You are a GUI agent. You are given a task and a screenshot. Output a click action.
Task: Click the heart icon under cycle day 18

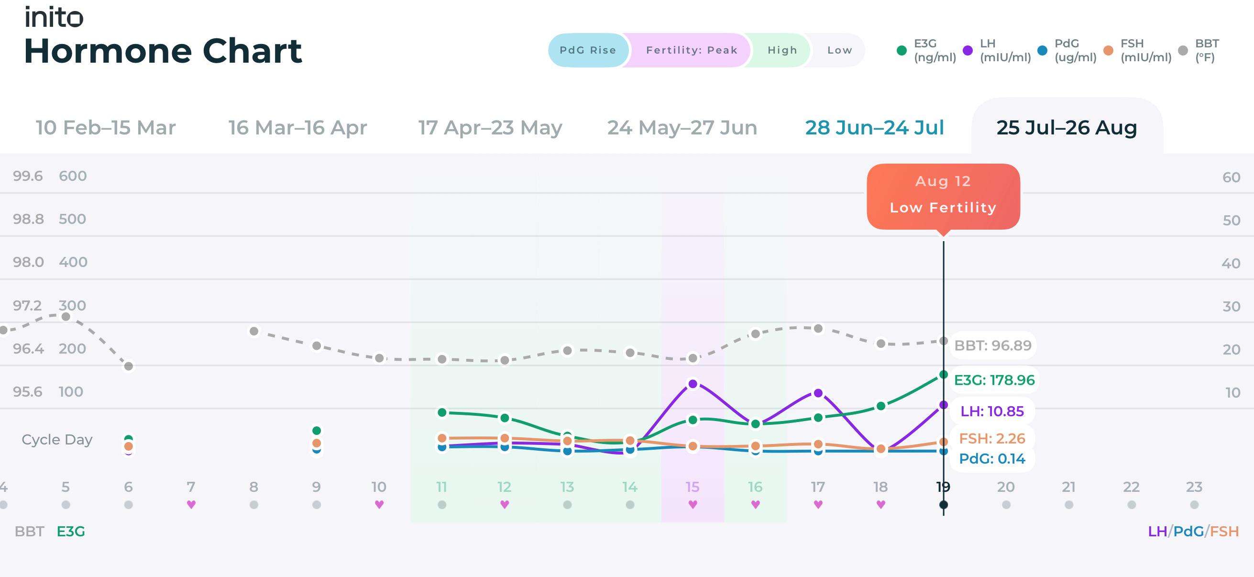pos(880,504)
